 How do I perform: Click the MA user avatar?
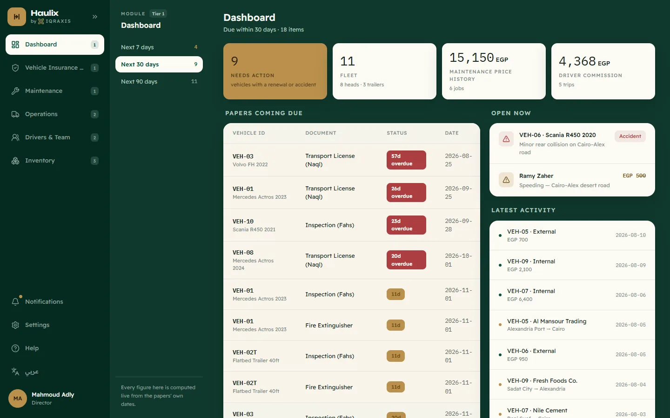click(x=18, y=398)
